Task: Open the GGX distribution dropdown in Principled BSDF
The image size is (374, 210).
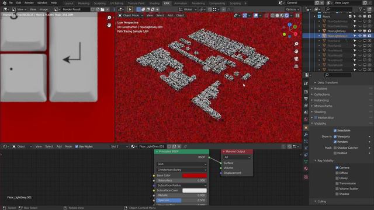Action: tap(182, 164)
